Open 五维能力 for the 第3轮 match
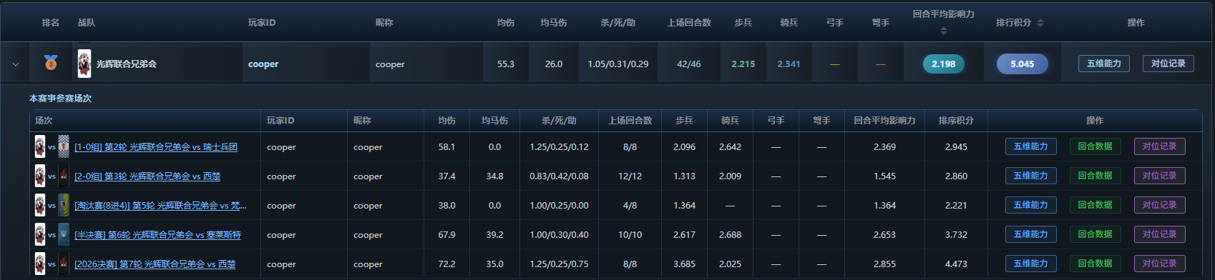The image size is (1215, 280). click(x=1031, y=176)
